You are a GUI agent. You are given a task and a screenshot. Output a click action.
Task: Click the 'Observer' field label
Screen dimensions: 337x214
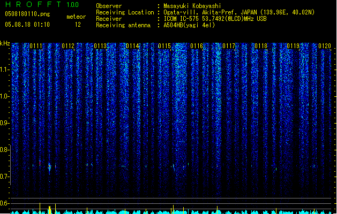click(109, 6)
